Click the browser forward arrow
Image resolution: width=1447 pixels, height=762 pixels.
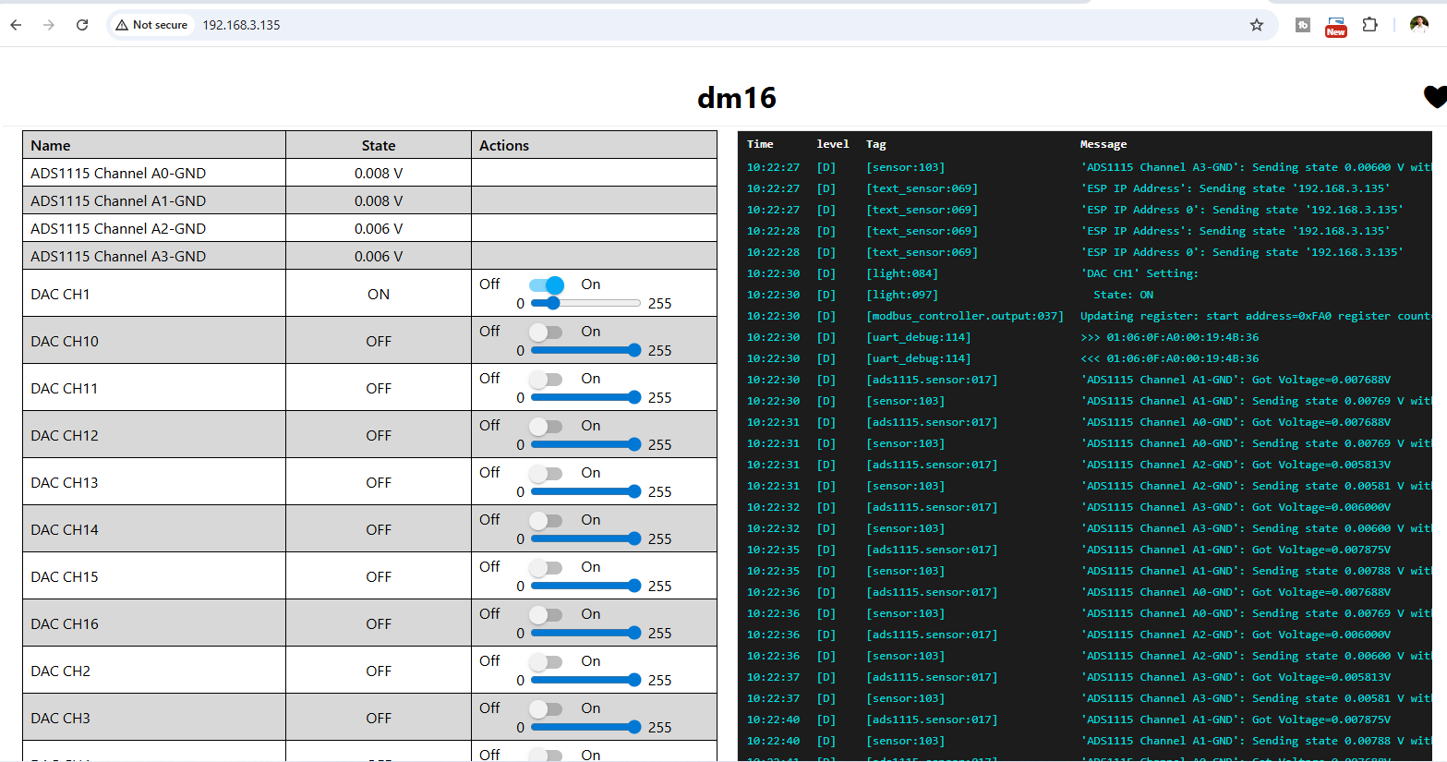[49, 25]
